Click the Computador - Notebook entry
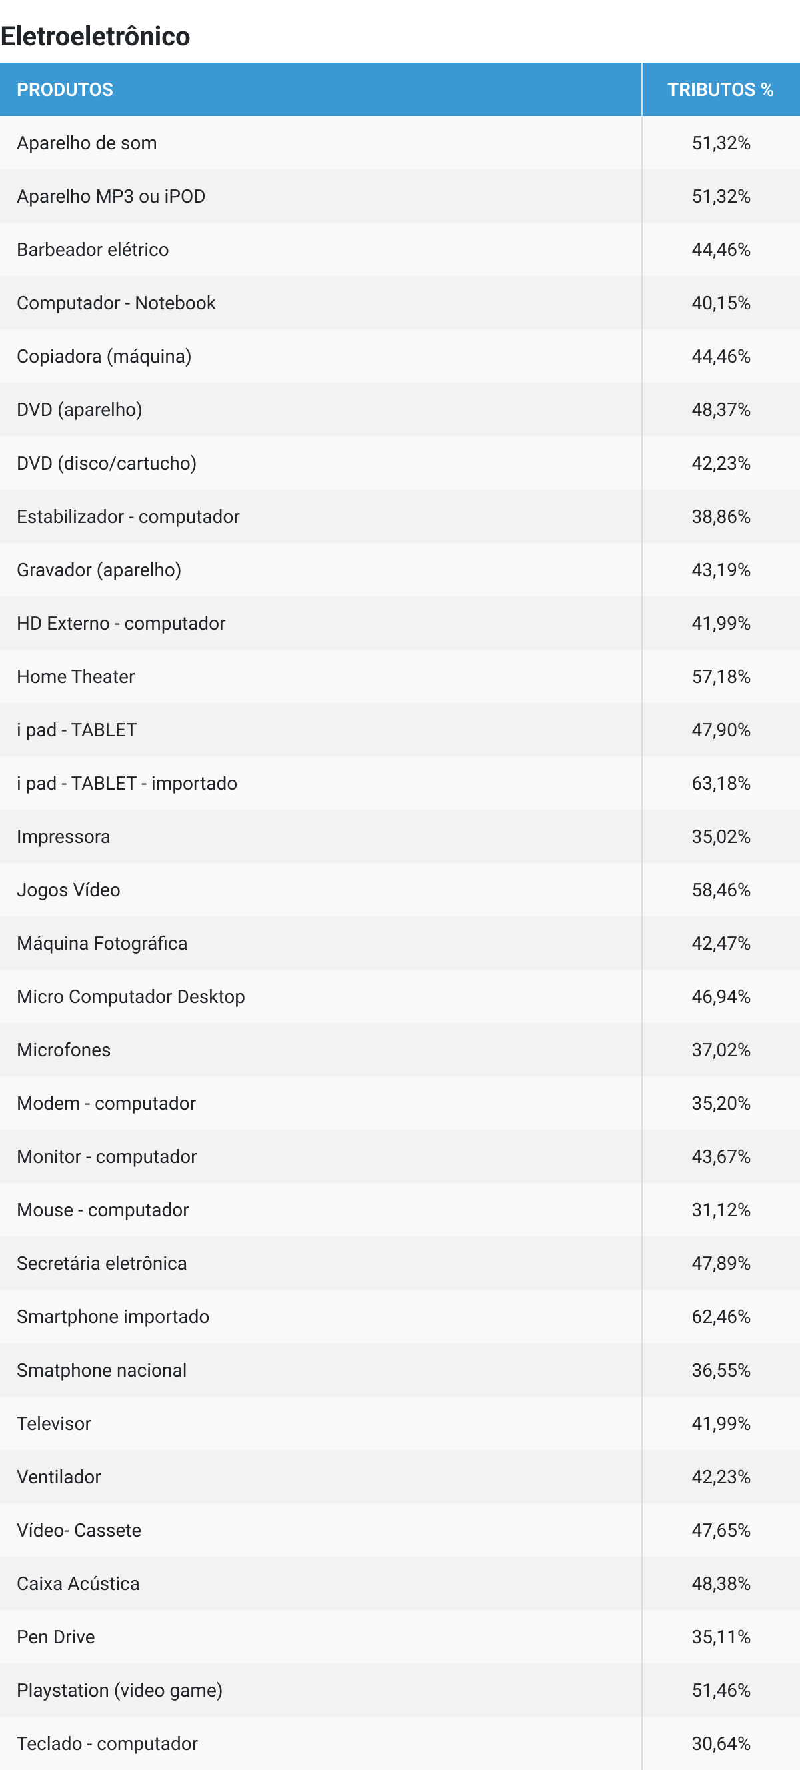 116,303
